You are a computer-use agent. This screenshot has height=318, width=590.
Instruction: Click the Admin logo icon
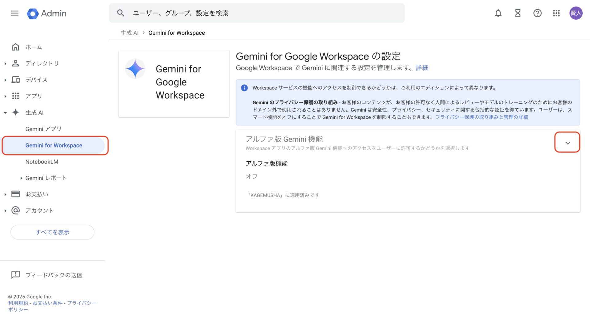(33, 13)
